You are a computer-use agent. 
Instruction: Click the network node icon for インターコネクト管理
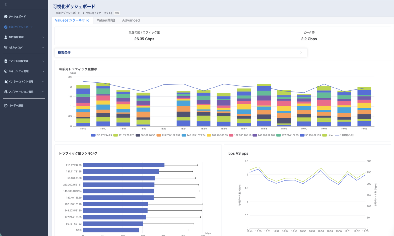(x=6, y=82)
